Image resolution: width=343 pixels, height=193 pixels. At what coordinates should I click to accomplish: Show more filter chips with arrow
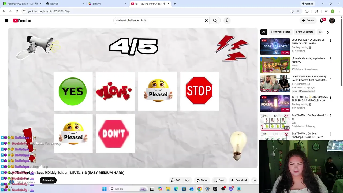(328, 32)
